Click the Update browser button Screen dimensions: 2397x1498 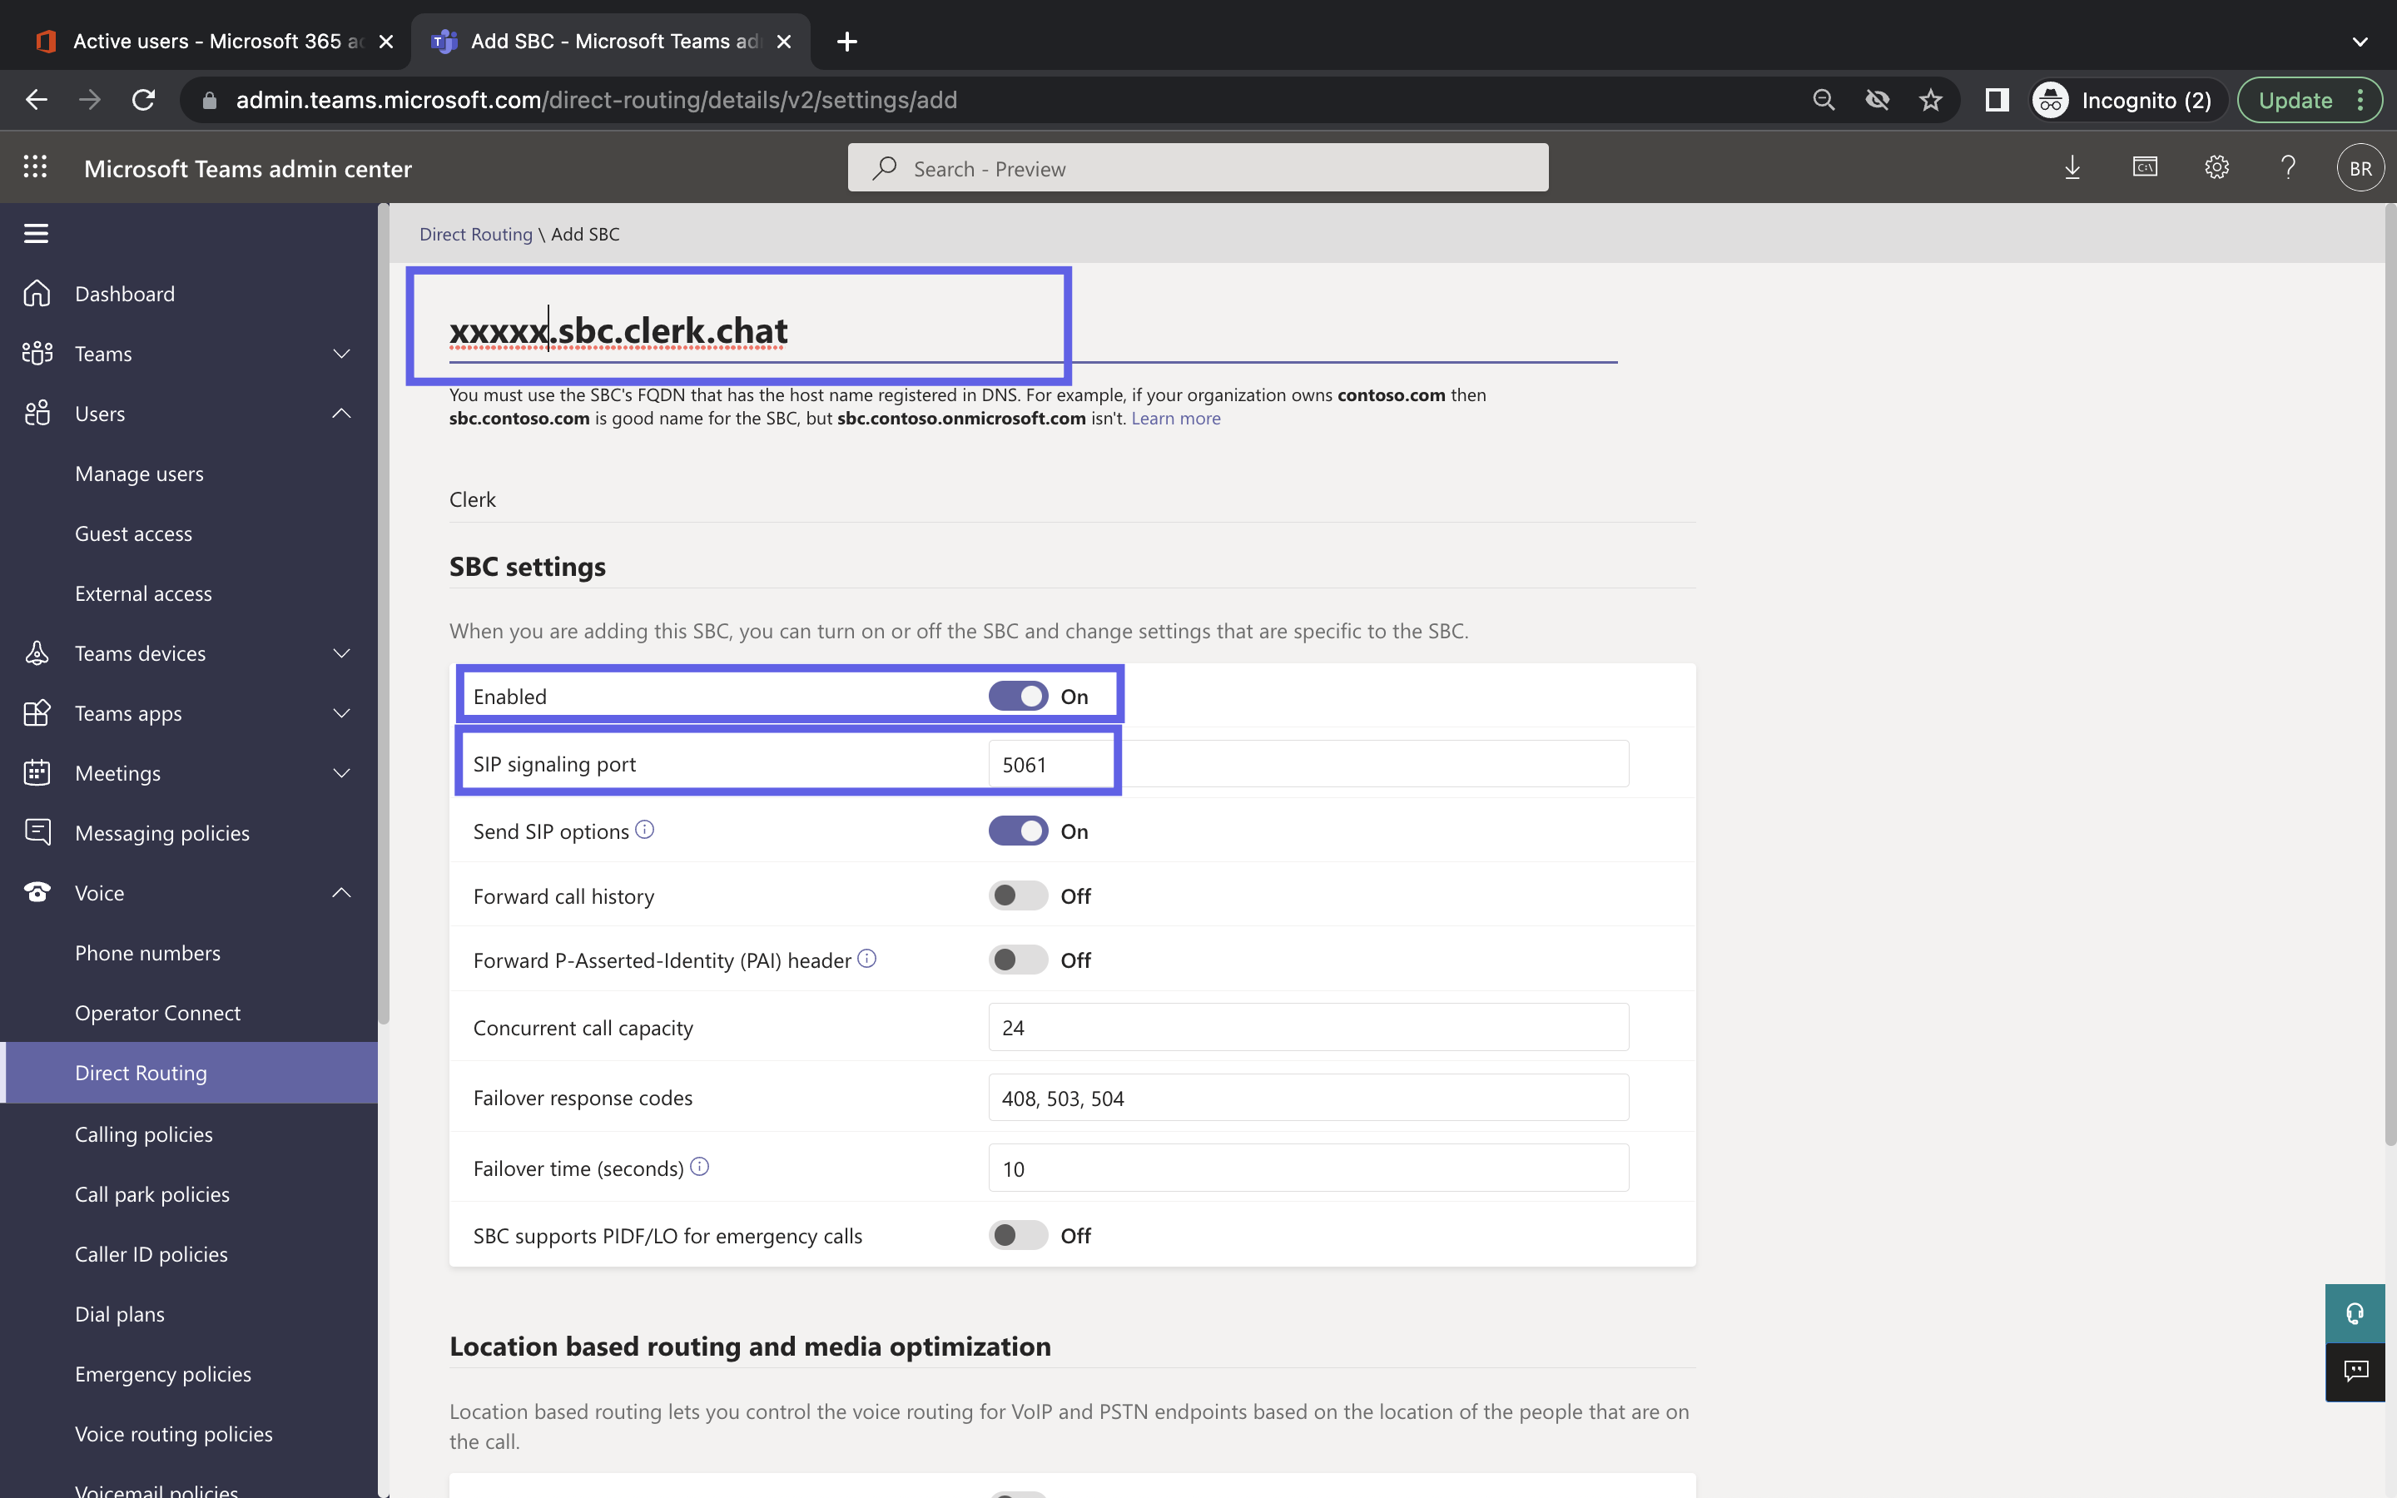tap(2308, 100)
